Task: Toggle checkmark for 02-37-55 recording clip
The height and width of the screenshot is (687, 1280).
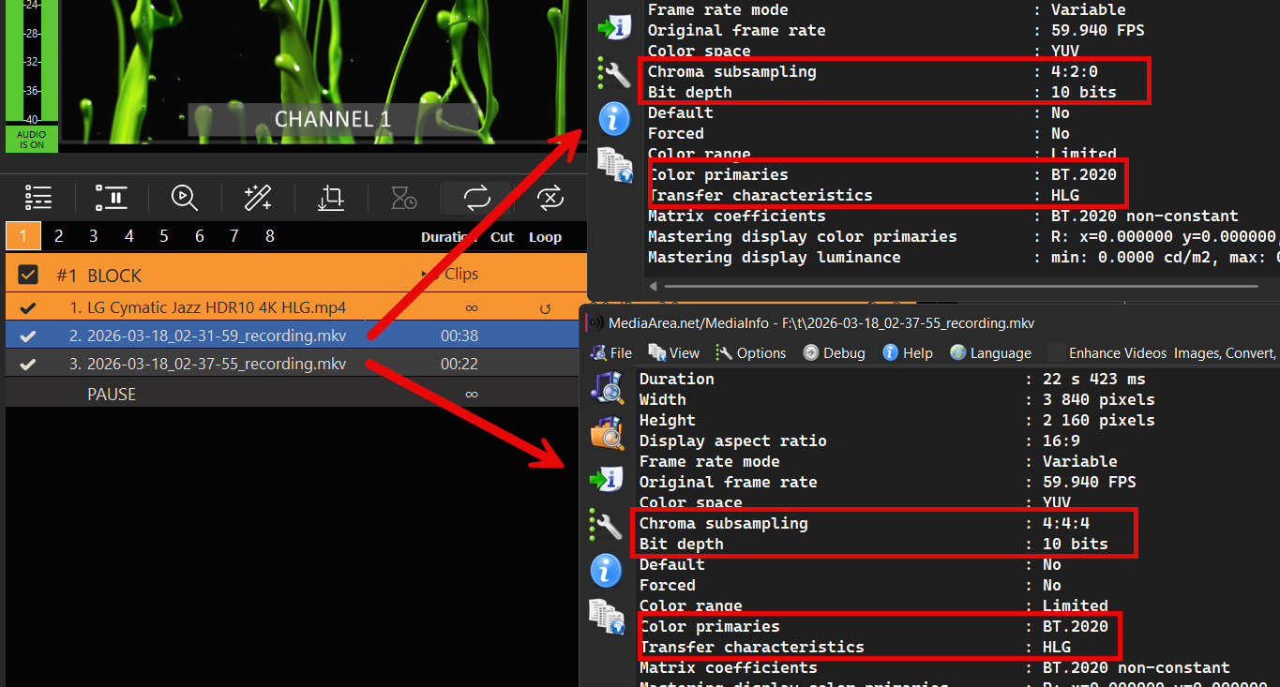Action: tap(28, 364)
